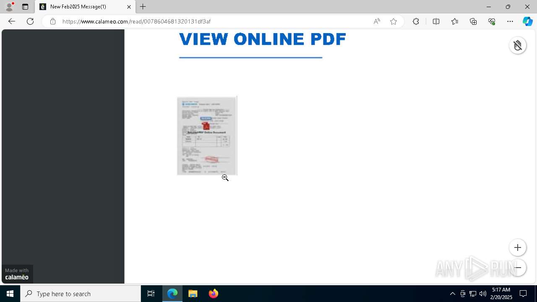Open the clock showing 5:17 AM
537x302 pixels.
[501, 294]
